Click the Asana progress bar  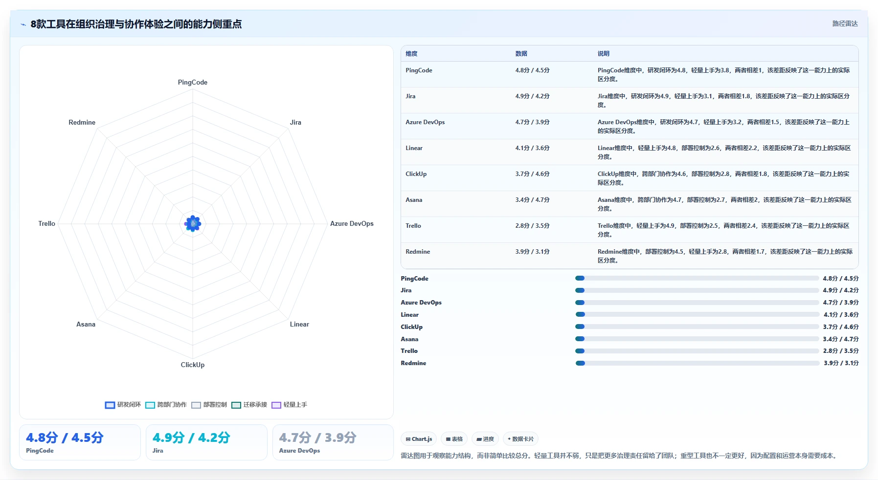pos(697,339)
